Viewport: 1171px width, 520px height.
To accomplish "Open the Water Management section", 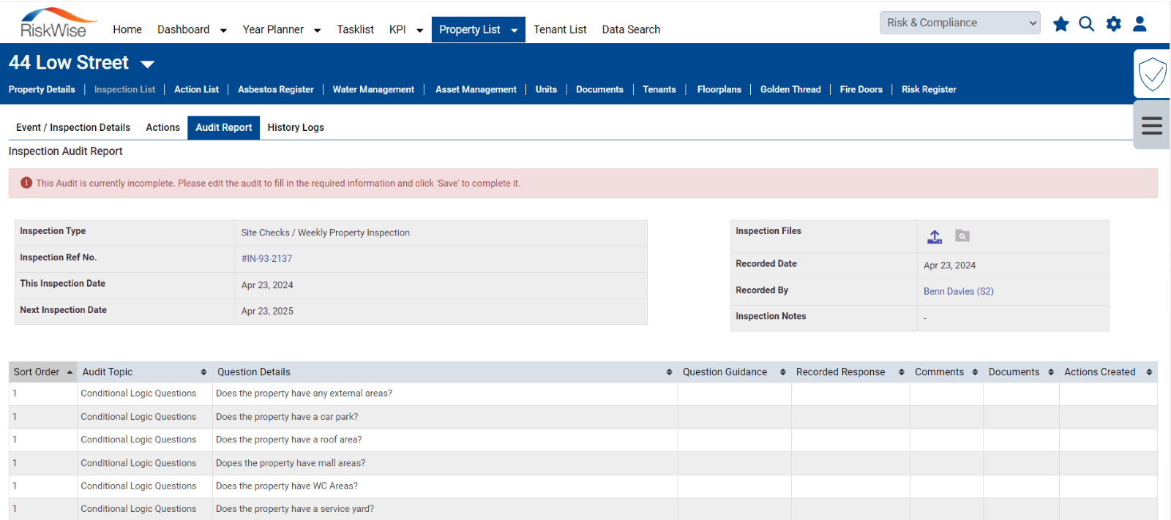I will pyautogui.click(x=373, y=89).
